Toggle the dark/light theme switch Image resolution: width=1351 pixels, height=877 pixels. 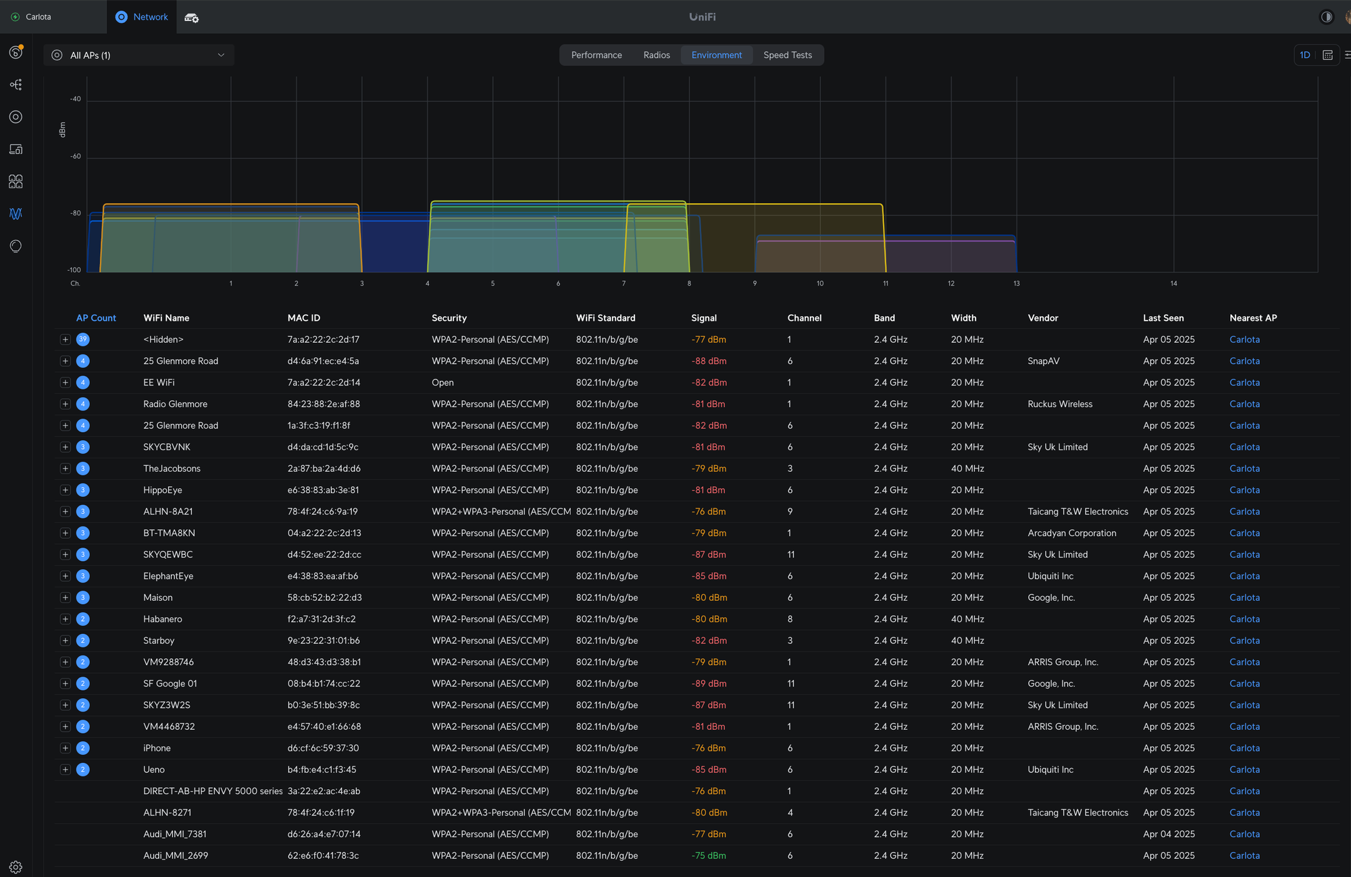[1326, 17]
